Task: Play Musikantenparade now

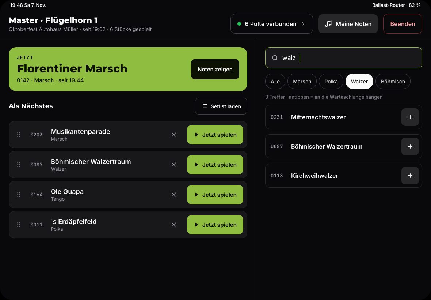Action: click(x=215, y=135)
